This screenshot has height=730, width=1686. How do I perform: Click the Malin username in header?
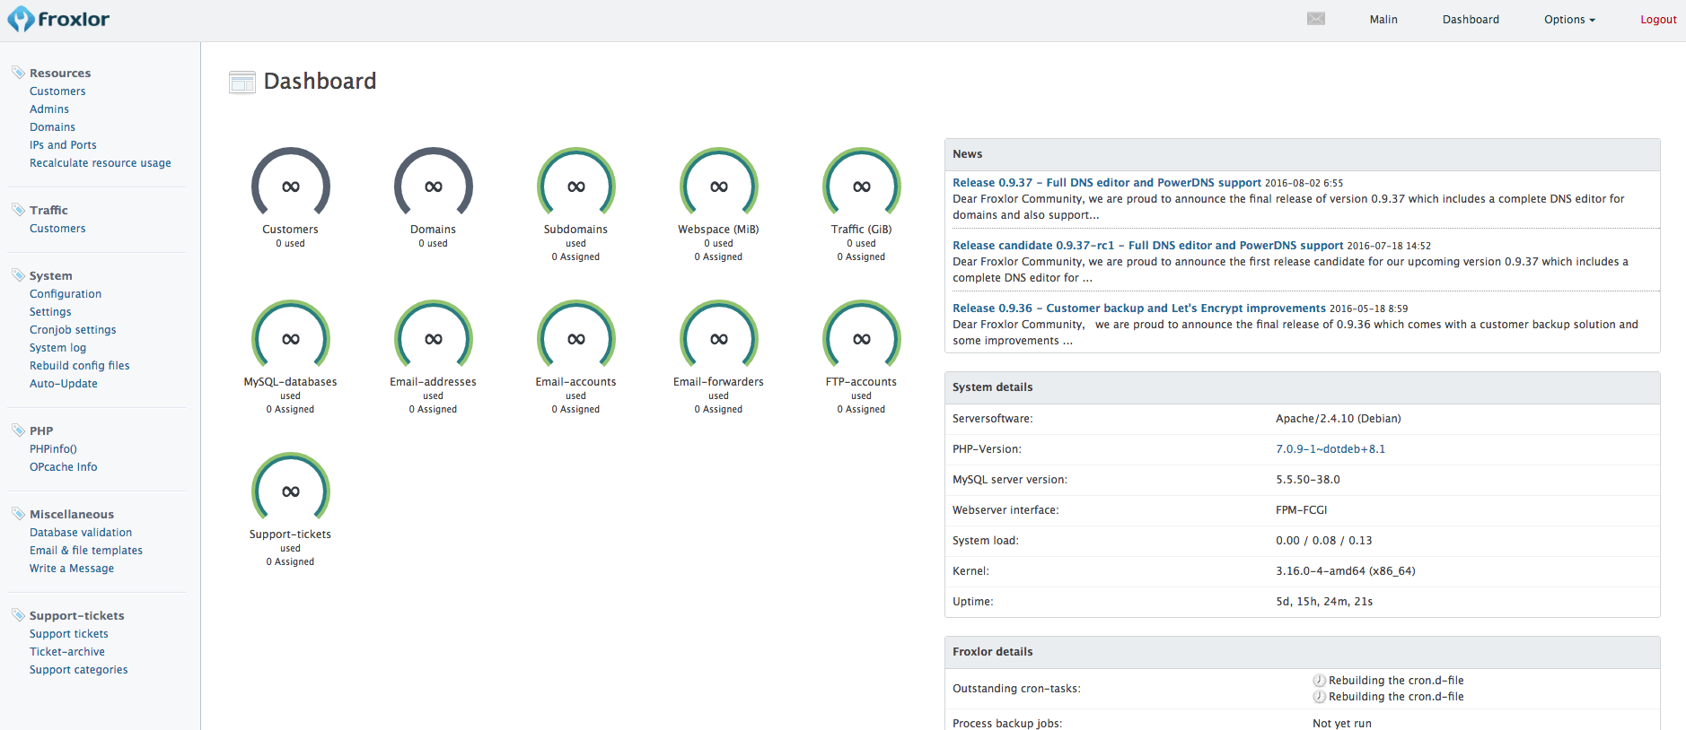tap(1383, 20)
